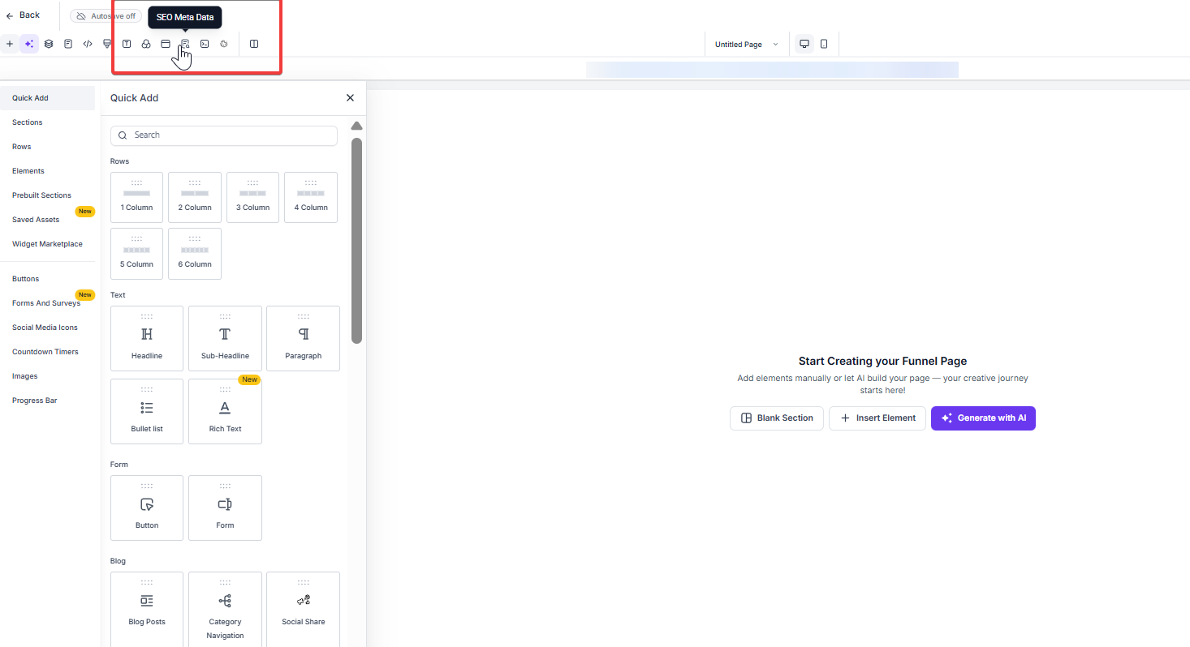Select the Category Navigation element

[225, 608]
